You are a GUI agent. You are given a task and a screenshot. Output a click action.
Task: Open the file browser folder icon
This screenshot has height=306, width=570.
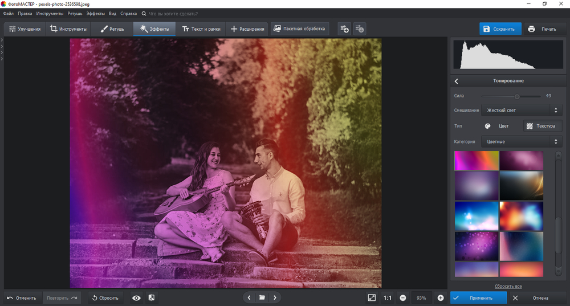[x=262, y=297]
